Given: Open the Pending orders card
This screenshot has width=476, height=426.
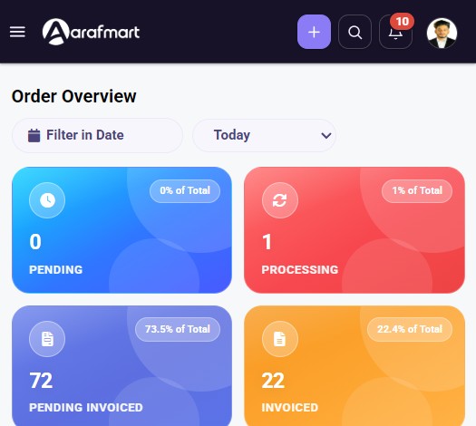Looking at the screenshot, I should 121,230.
